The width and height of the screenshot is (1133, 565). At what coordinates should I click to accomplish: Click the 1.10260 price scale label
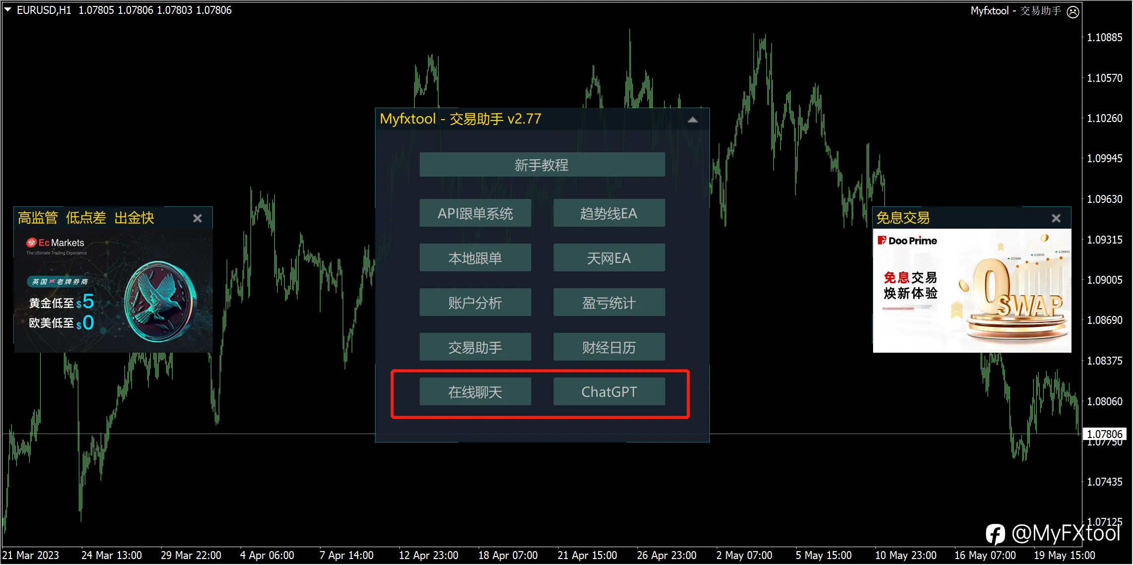point(1105,118)
